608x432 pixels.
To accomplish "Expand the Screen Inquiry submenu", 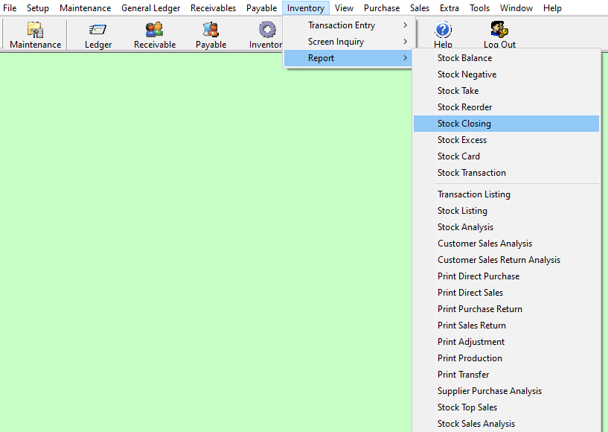I will 348,42.
